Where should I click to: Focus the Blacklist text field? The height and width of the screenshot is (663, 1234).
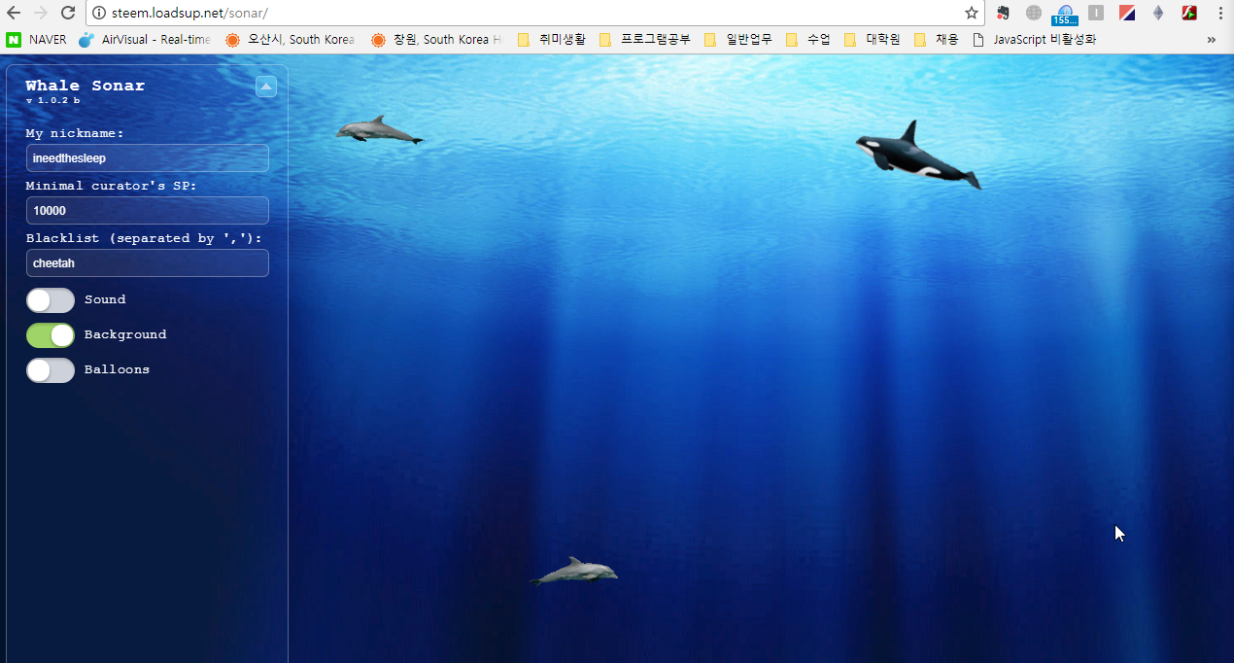[148, 262]
